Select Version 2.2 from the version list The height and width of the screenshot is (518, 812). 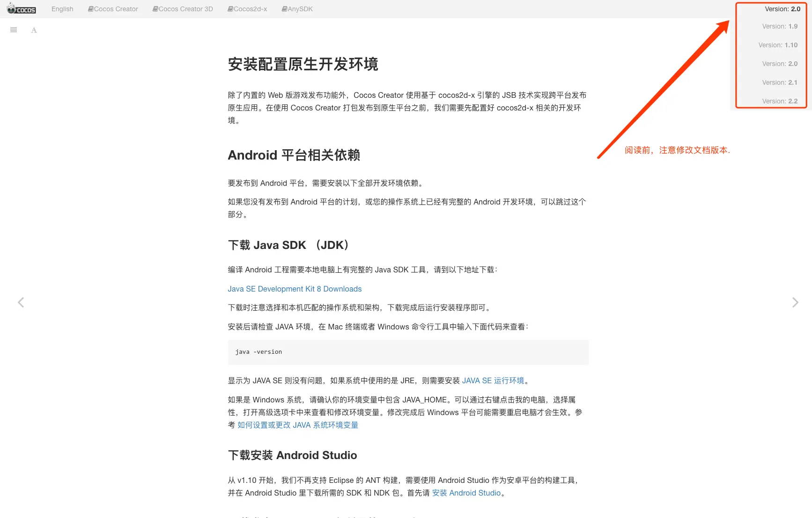(x=780, y=101)
